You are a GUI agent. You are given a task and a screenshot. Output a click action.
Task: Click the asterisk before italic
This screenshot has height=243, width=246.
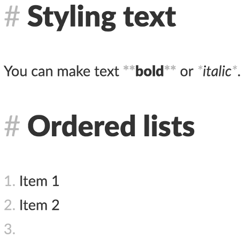pos(201,68)
